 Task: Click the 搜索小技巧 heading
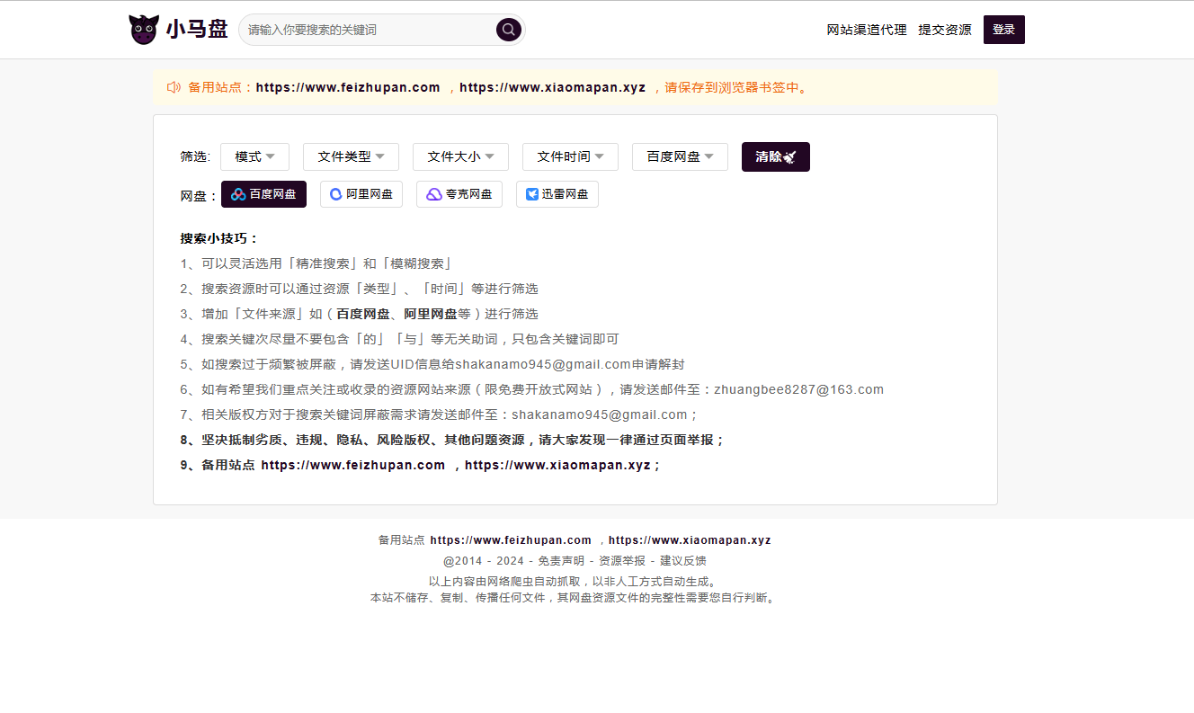(219, 238)
